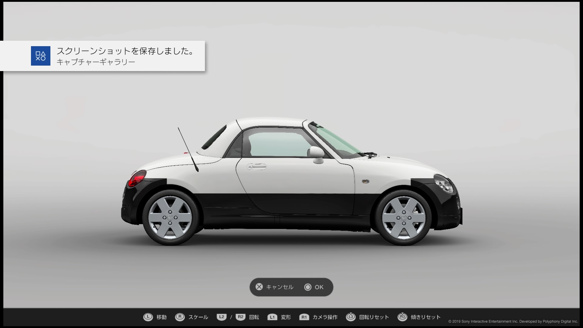Viewport: 583px width, 328px height.
Task: Click the 傾きリセット hint label
Action: tap(426, 317)
